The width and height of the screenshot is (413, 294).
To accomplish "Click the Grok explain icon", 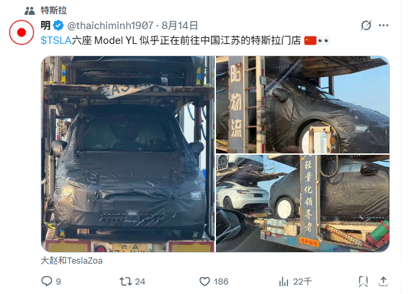I will click(x=366, y=25).
